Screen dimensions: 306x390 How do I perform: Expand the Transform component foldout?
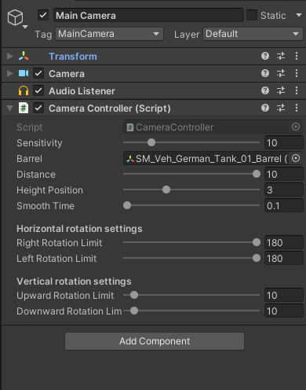(x=9, y=56)
